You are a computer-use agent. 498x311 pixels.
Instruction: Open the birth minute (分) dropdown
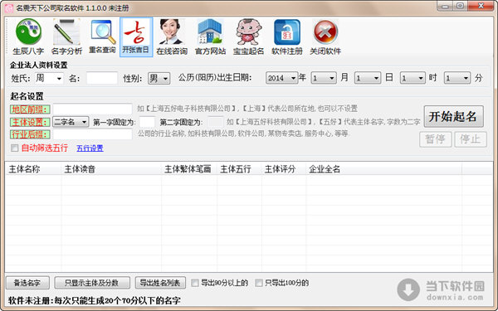457,78
